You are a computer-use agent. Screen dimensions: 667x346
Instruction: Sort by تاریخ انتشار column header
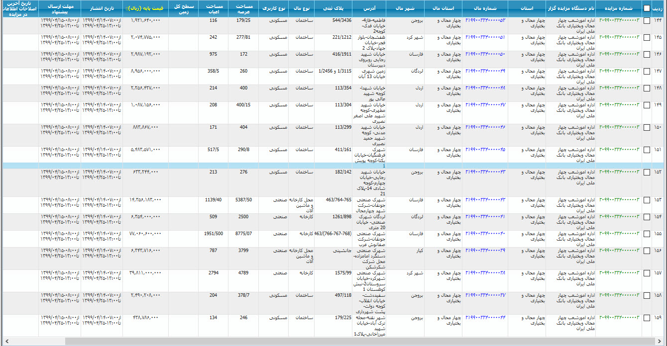(x=102, y=9)
